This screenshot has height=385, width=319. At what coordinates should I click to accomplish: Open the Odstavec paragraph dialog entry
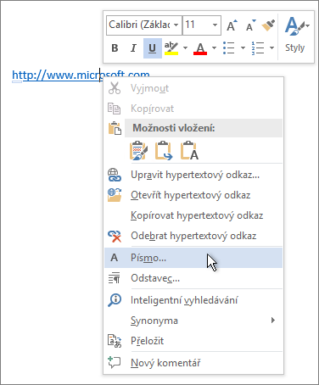coord(193,278)
